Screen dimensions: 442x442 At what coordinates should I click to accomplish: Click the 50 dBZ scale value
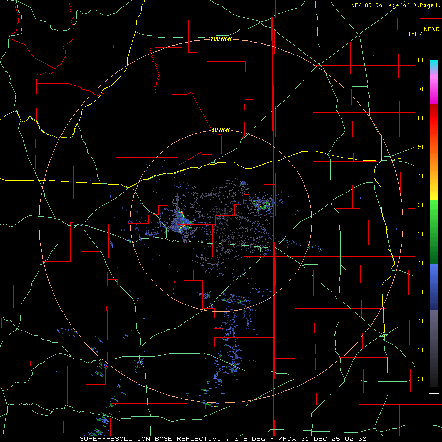pos(422,147)
